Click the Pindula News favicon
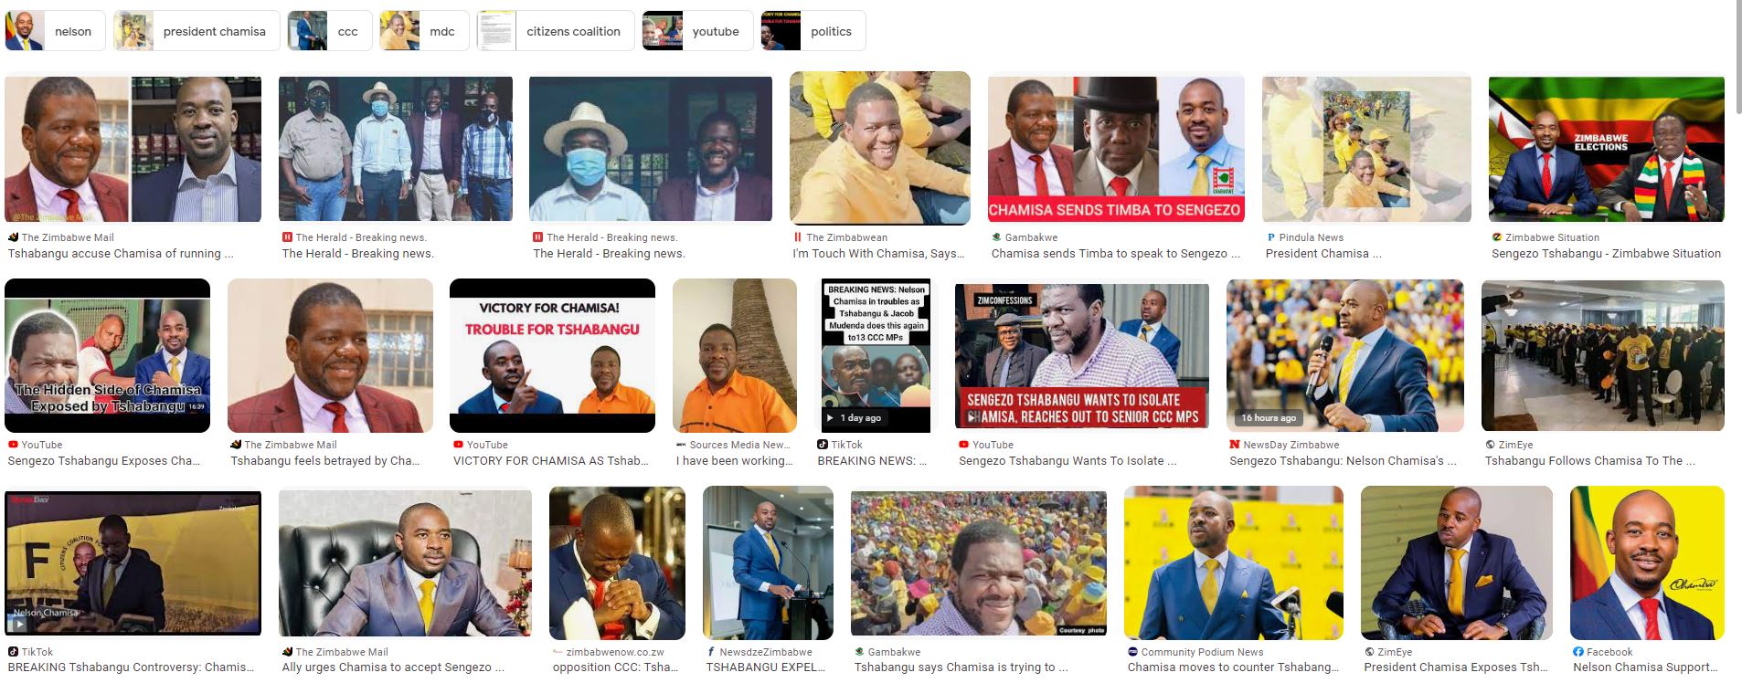 [1270, 237]
